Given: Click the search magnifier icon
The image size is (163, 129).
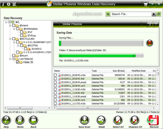Looking at the screenshot, I should (108, 14).
